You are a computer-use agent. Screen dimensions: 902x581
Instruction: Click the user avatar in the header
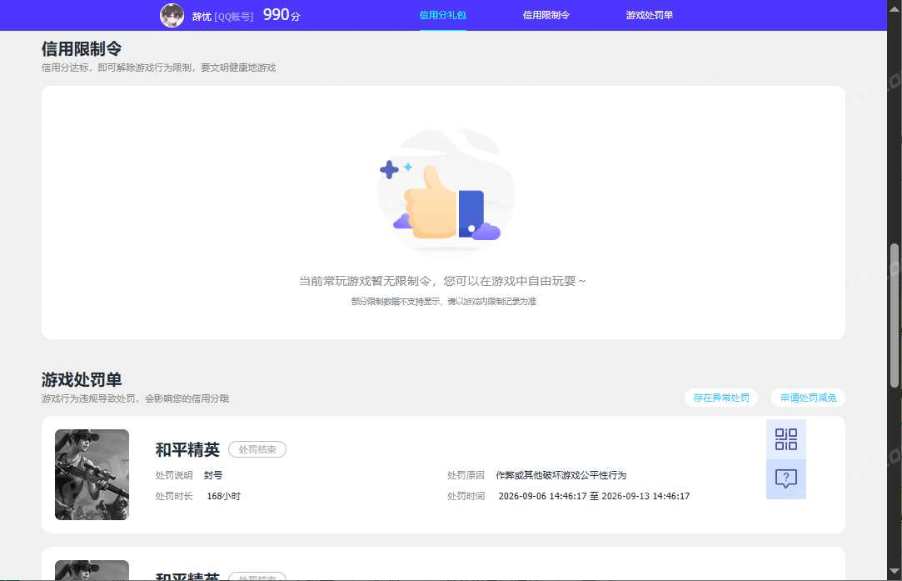click(172, 16)
